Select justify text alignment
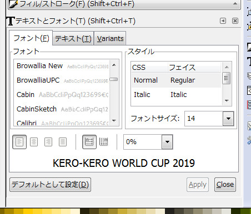The image size is (251, 214). 63,142
